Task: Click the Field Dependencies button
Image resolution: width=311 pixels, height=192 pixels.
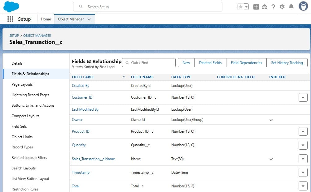Action: pyautogui.click(x=246, y=62)
